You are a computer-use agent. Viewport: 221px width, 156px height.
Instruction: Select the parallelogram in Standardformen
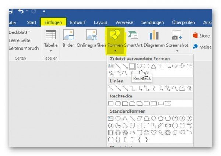click(139, 118)
